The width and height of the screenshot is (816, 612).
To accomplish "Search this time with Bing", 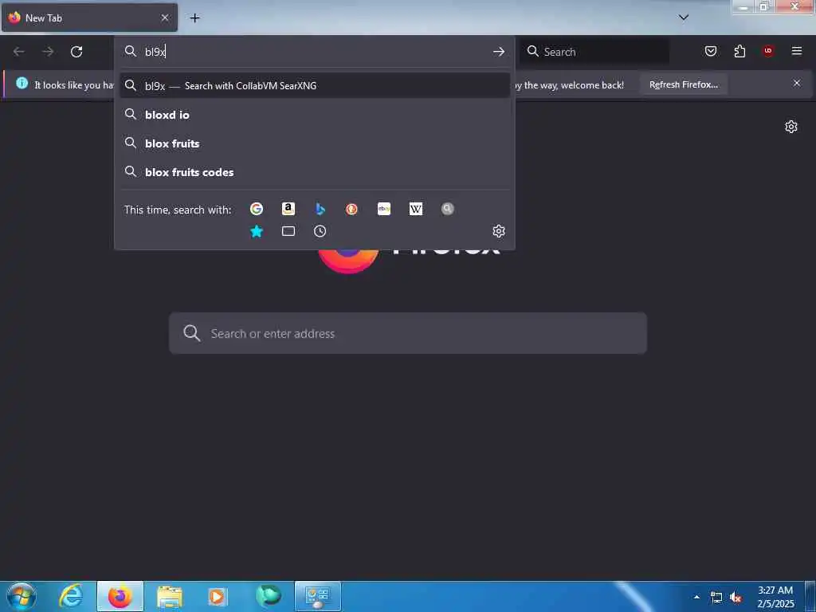I will 320,209.
